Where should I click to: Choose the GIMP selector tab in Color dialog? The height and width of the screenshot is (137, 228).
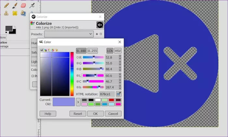tap(42, 50)
